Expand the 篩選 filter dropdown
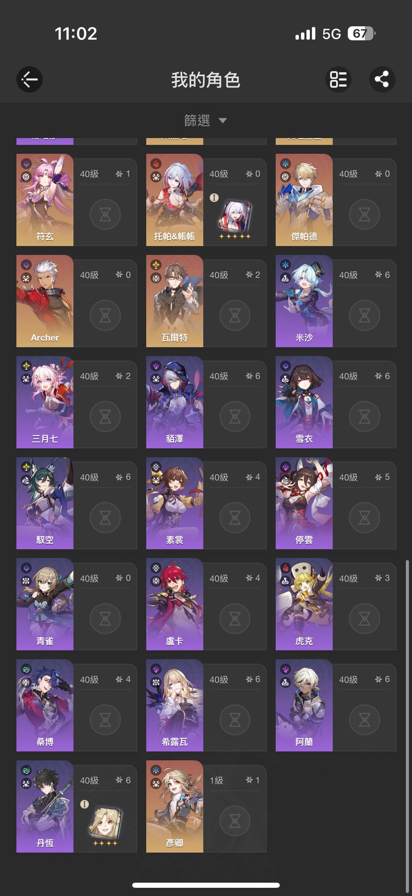 (205, 120)
